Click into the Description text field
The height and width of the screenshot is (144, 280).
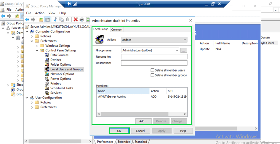pyautogui.click(x=154, y=63)
